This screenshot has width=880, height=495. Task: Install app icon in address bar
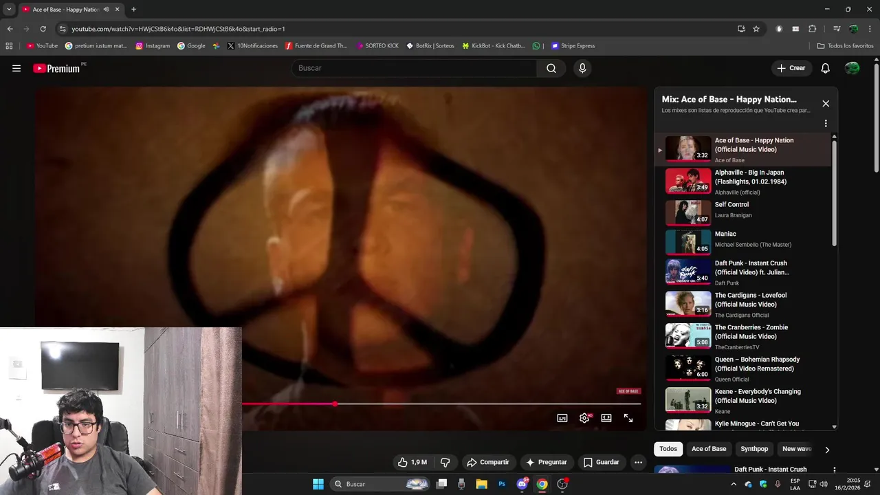coord(741,29)
